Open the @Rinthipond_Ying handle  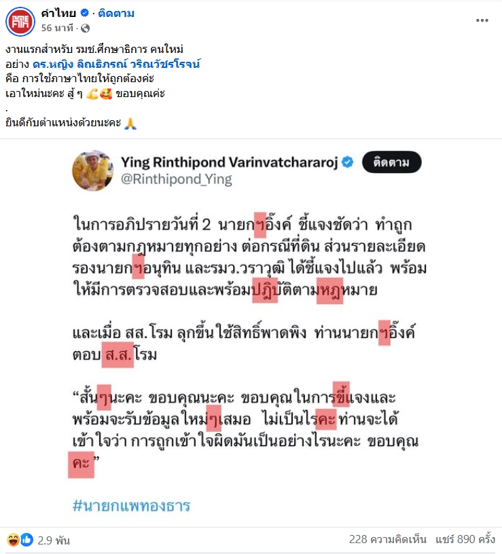[x=177, y=179]
